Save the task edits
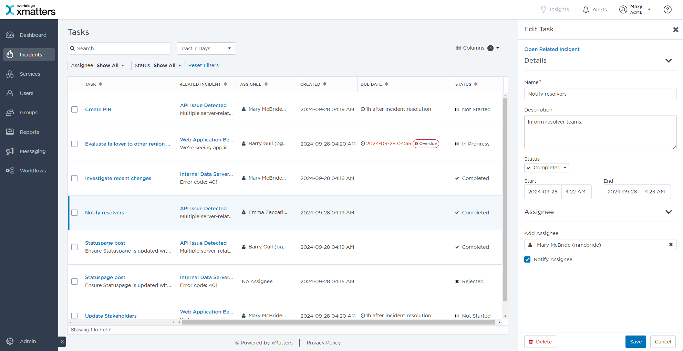683x351 pixels. coord(635,342)
